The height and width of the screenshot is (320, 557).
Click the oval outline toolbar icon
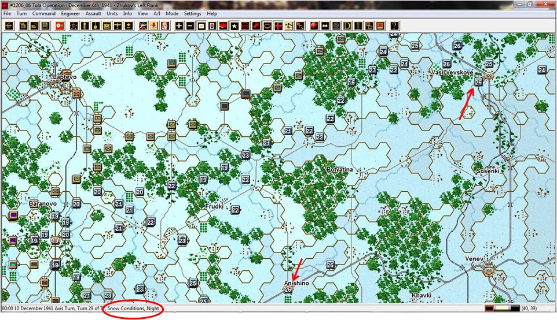[267, 26]
